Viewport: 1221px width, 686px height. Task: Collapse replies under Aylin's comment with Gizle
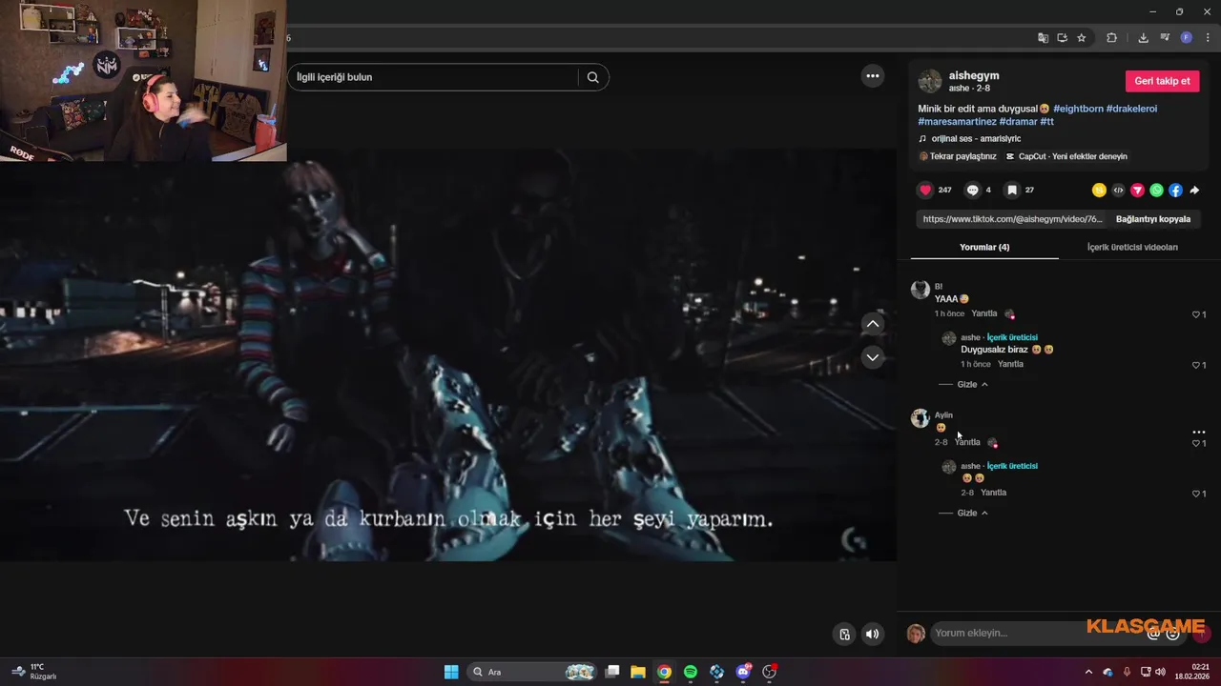[972, 513]
